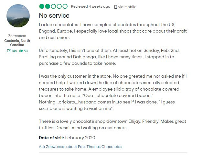Click the thumbs-up helpful votes icon
The image size is (214, 156).
(21, 51)
